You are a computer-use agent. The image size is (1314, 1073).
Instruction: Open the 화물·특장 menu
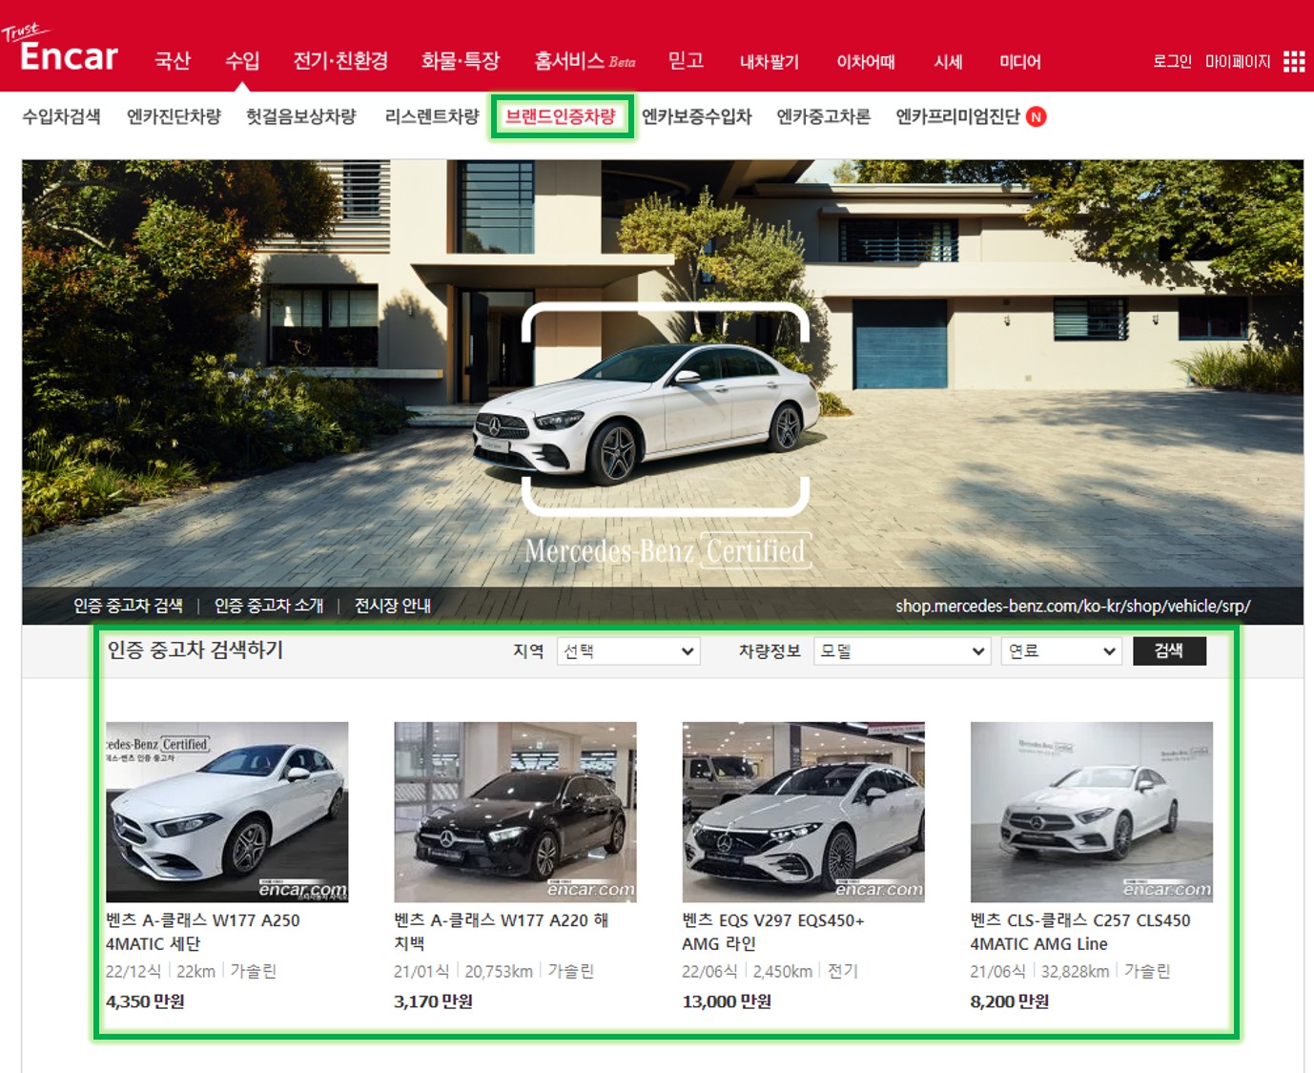click(x=461, y=61)
